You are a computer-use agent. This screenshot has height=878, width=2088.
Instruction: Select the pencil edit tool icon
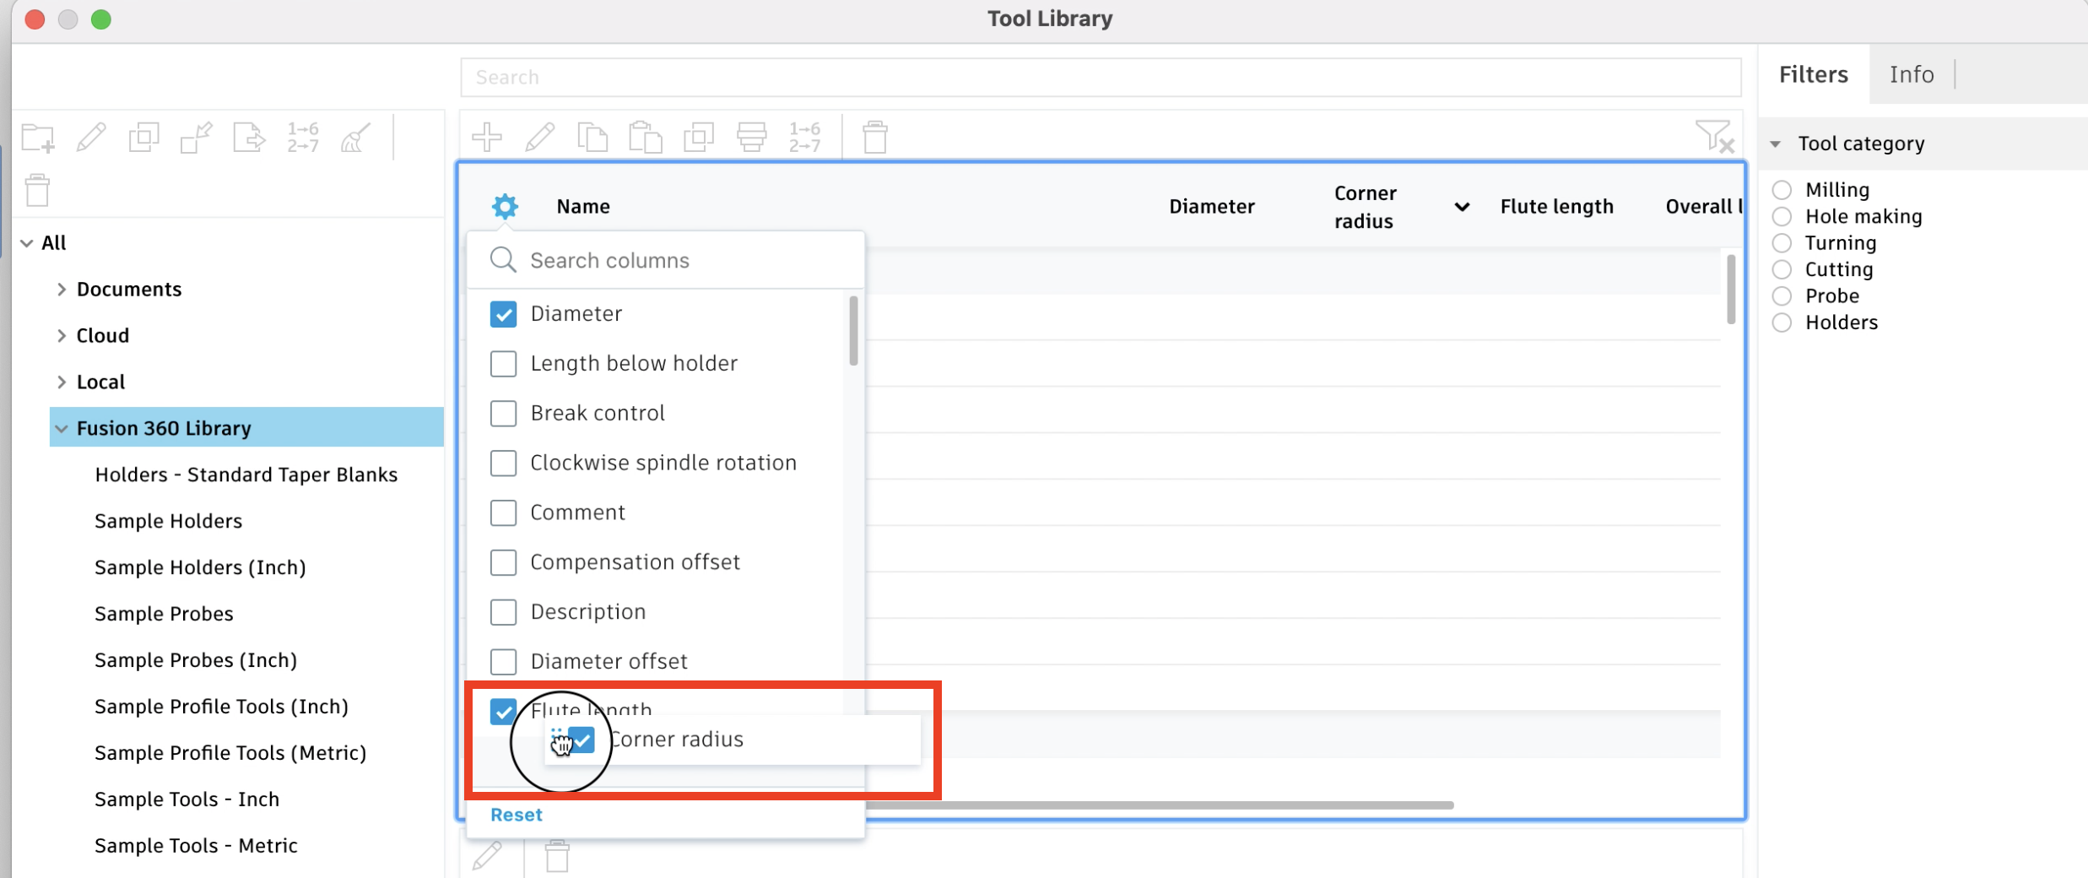(x=540, y=136)
